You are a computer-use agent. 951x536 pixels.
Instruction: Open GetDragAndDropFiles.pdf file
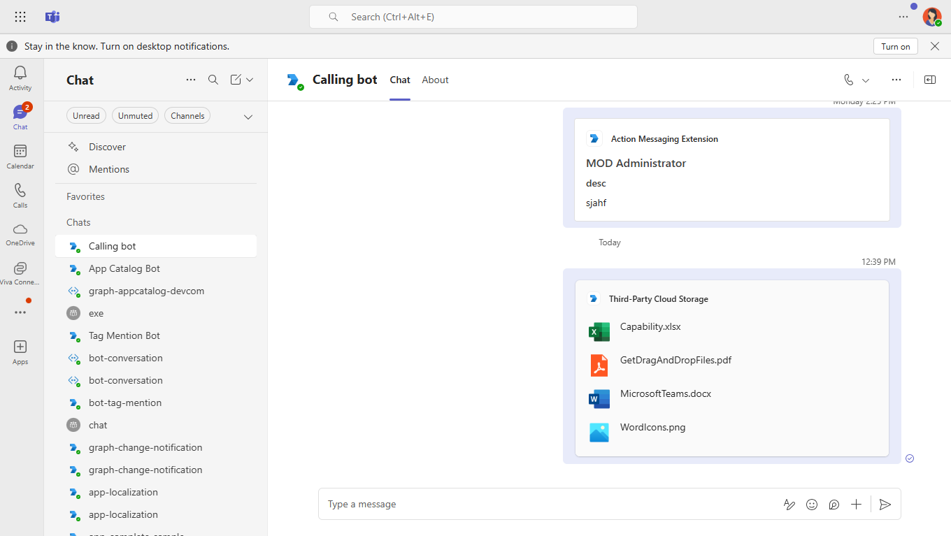pyautogui.click(x=675, y=360)
